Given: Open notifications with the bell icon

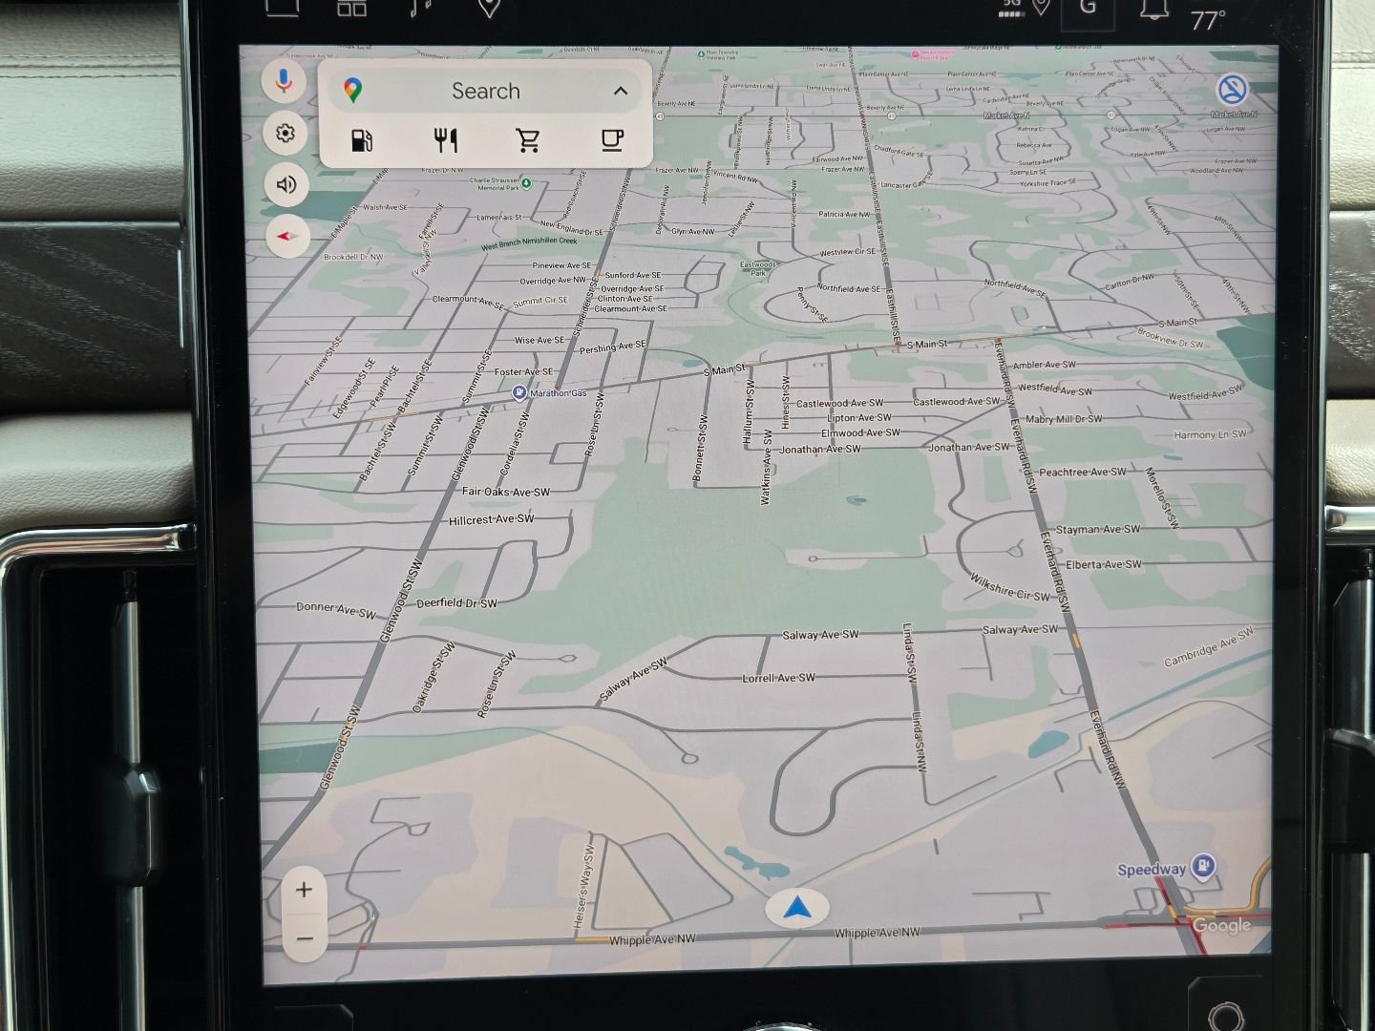Looking at the screenshot, I should point(1153,9).
